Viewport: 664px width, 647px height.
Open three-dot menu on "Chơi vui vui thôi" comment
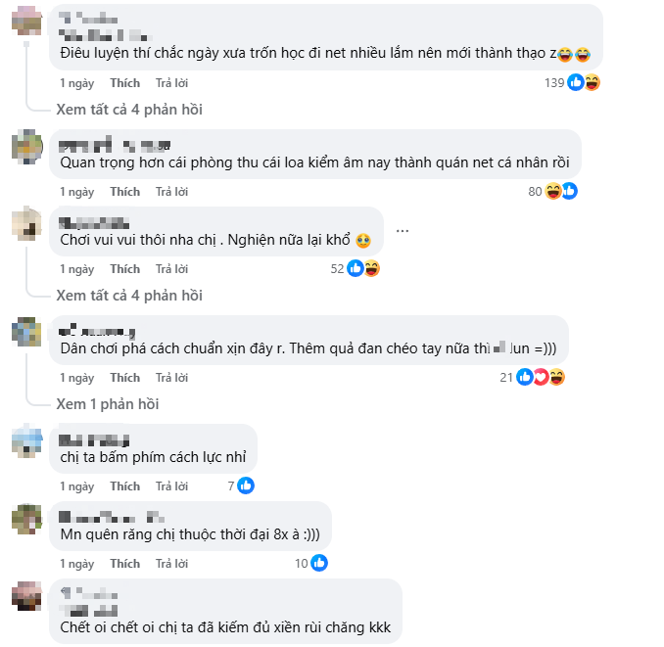click(x=403, y=231)
